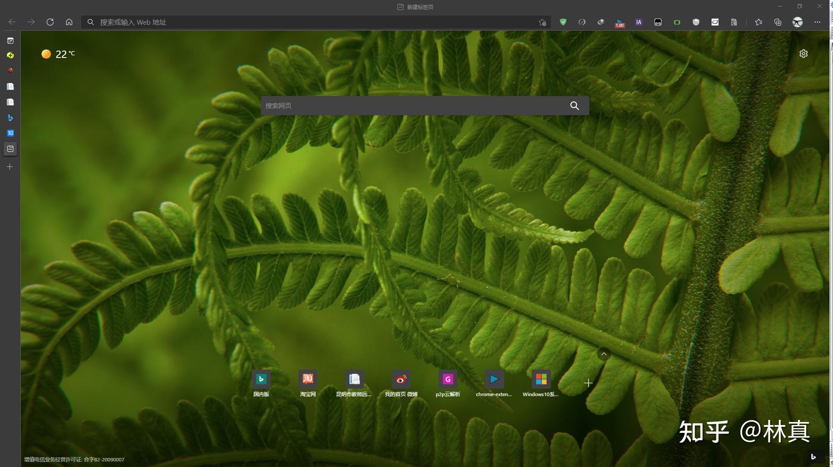Collapse quick links with the chevron up button
833x467 pixels.
604,354
